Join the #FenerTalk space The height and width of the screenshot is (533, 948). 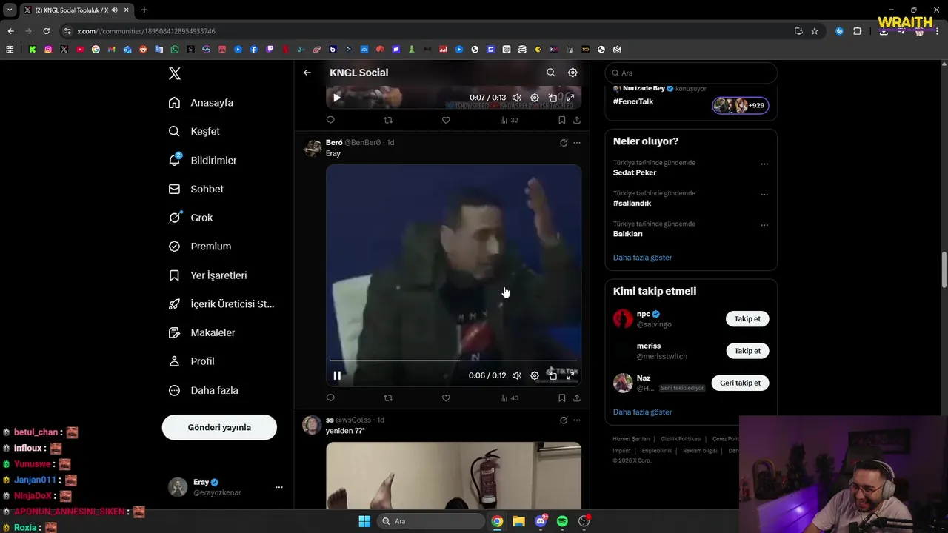(x=741, y=105)
